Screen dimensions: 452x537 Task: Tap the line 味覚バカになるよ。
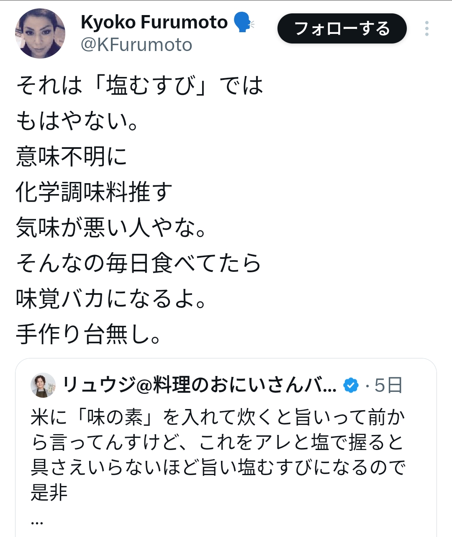(x=111, y=299)
